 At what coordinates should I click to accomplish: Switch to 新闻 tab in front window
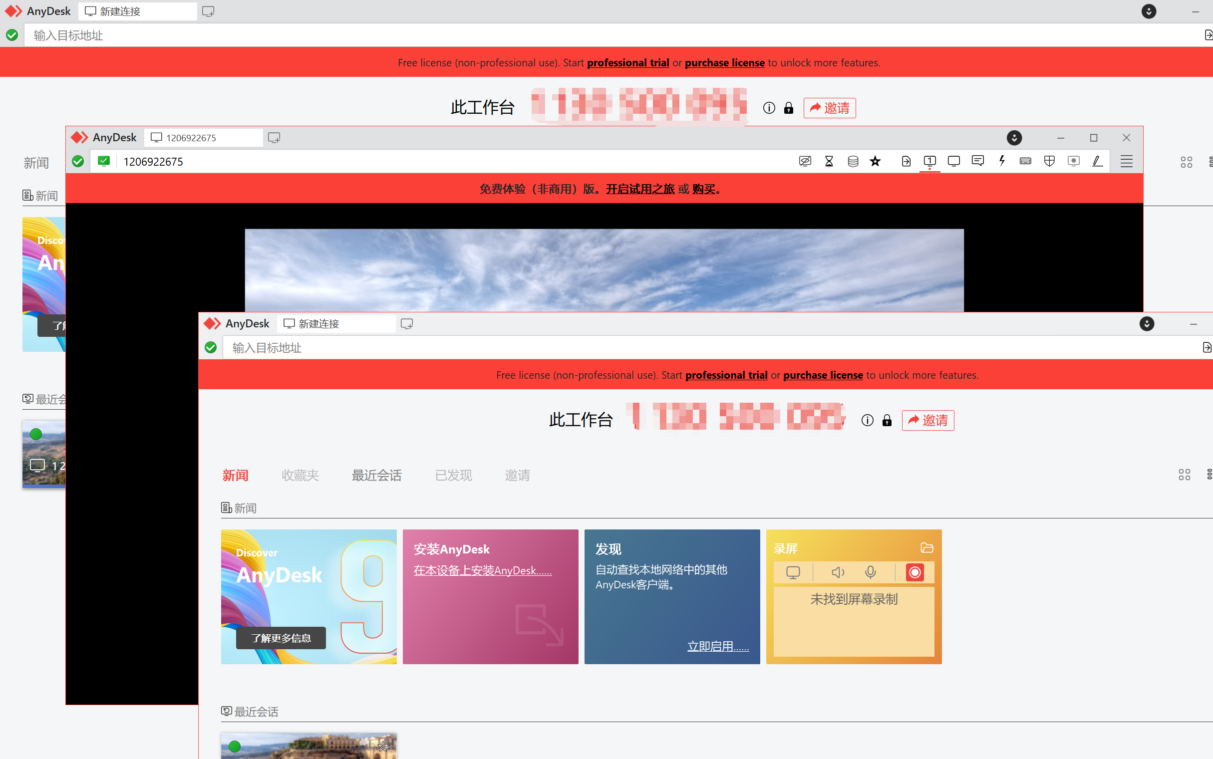pos(236,475)
